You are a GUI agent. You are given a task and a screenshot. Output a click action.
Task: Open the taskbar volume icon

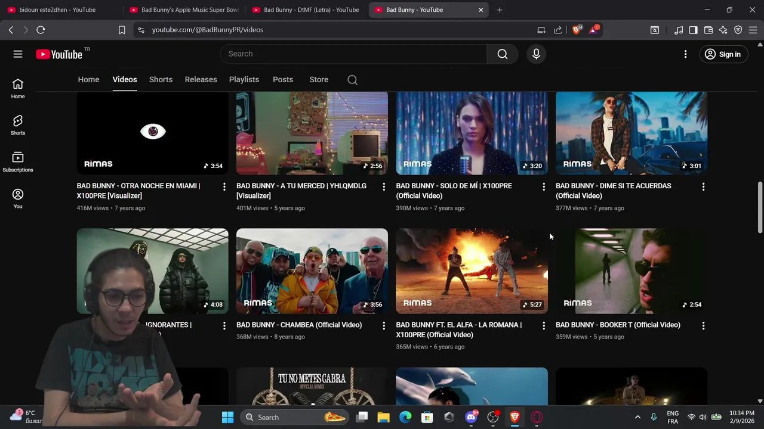(x=703, y=417)
